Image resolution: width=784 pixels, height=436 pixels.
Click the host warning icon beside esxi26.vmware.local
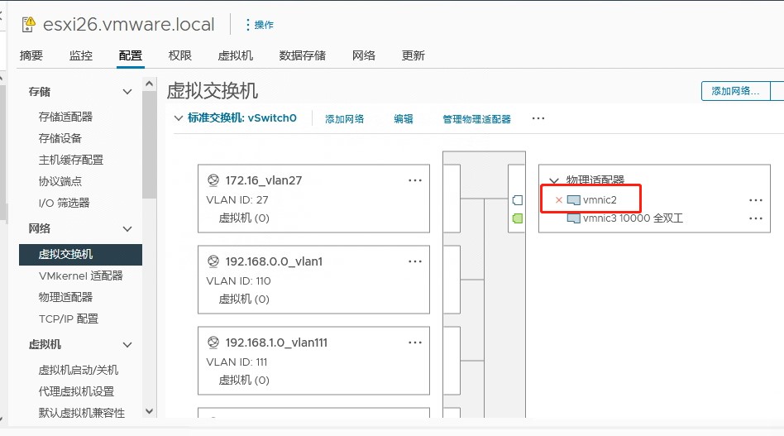pyautogui.click(x=29, y=24)
